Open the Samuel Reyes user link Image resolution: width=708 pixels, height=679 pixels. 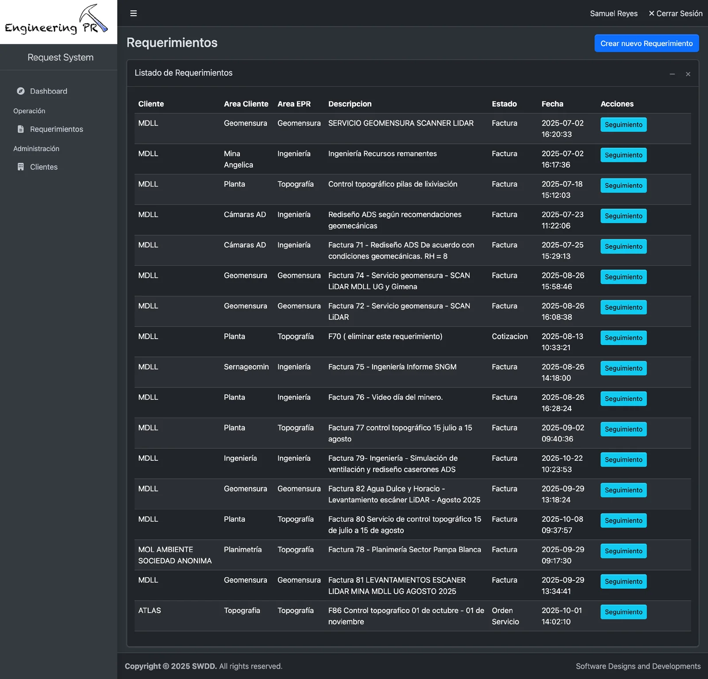pyautogui.click(x=614, y=13)
